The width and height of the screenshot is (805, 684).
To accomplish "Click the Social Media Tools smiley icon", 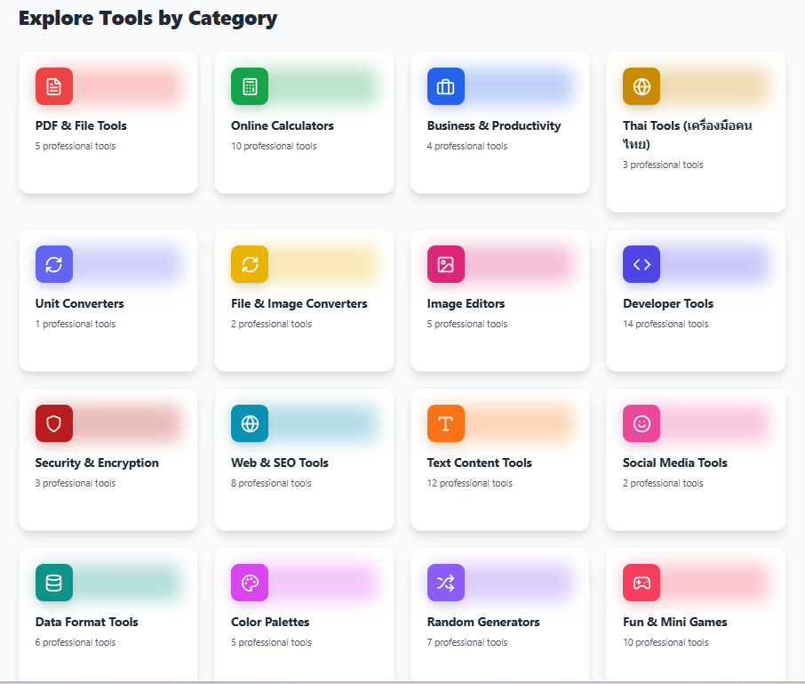I will pos(641,423).
